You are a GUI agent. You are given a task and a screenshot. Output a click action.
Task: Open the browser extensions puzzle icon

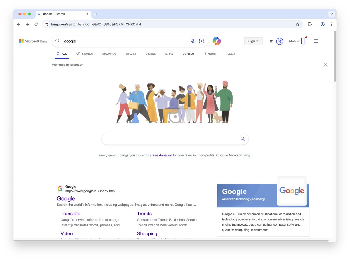pos(309,24)
